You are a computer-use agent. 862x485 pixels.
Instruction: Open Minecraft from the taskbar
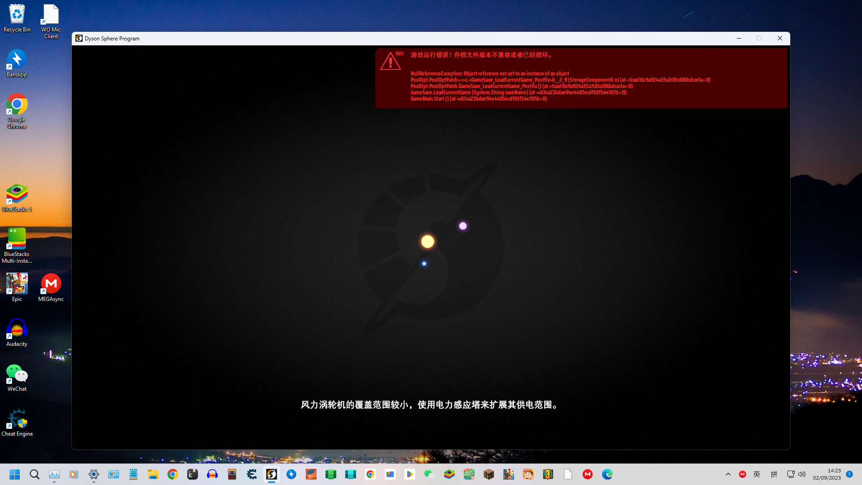(x=489, y=474)
